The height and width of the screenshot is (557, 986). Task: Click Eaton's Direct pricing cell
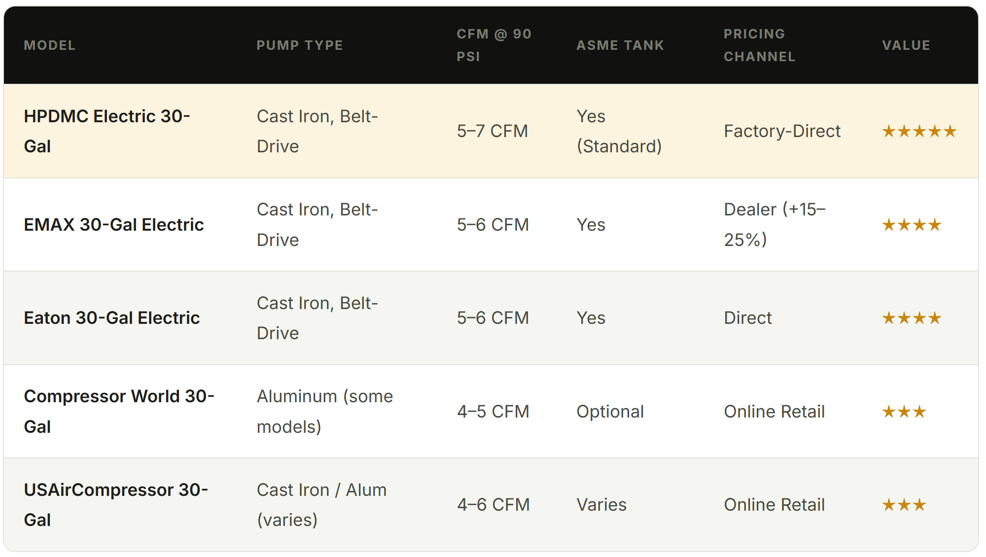pos(748,318)
